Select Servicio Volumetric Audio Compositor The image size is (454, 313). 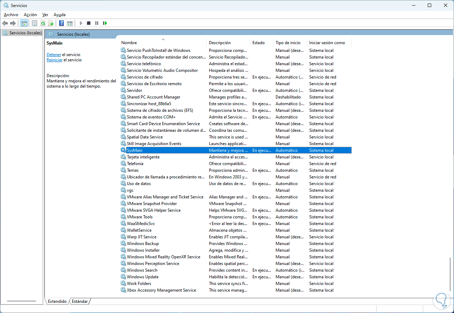point(236,70)
